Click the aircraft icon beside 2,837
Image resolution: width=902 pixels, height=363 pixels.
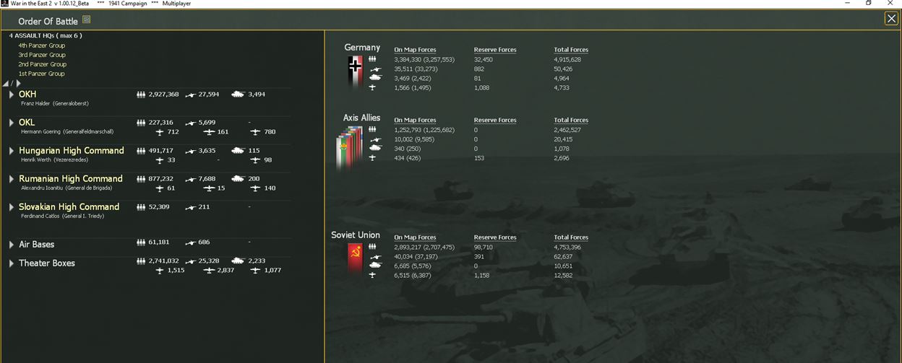210,271
